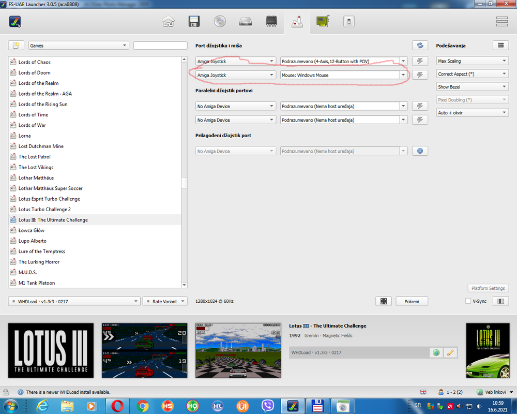
Task: Open the split-screen racing screenshot thumbnail
Action: (144, 351)
